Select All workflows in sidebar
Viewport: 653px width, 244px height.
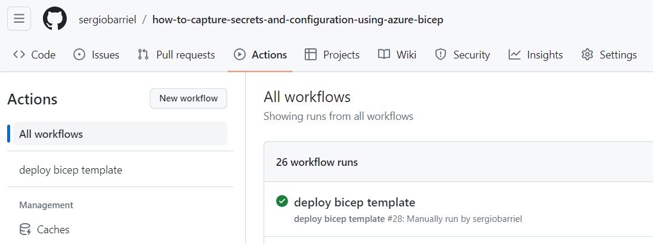click(120, 134)
